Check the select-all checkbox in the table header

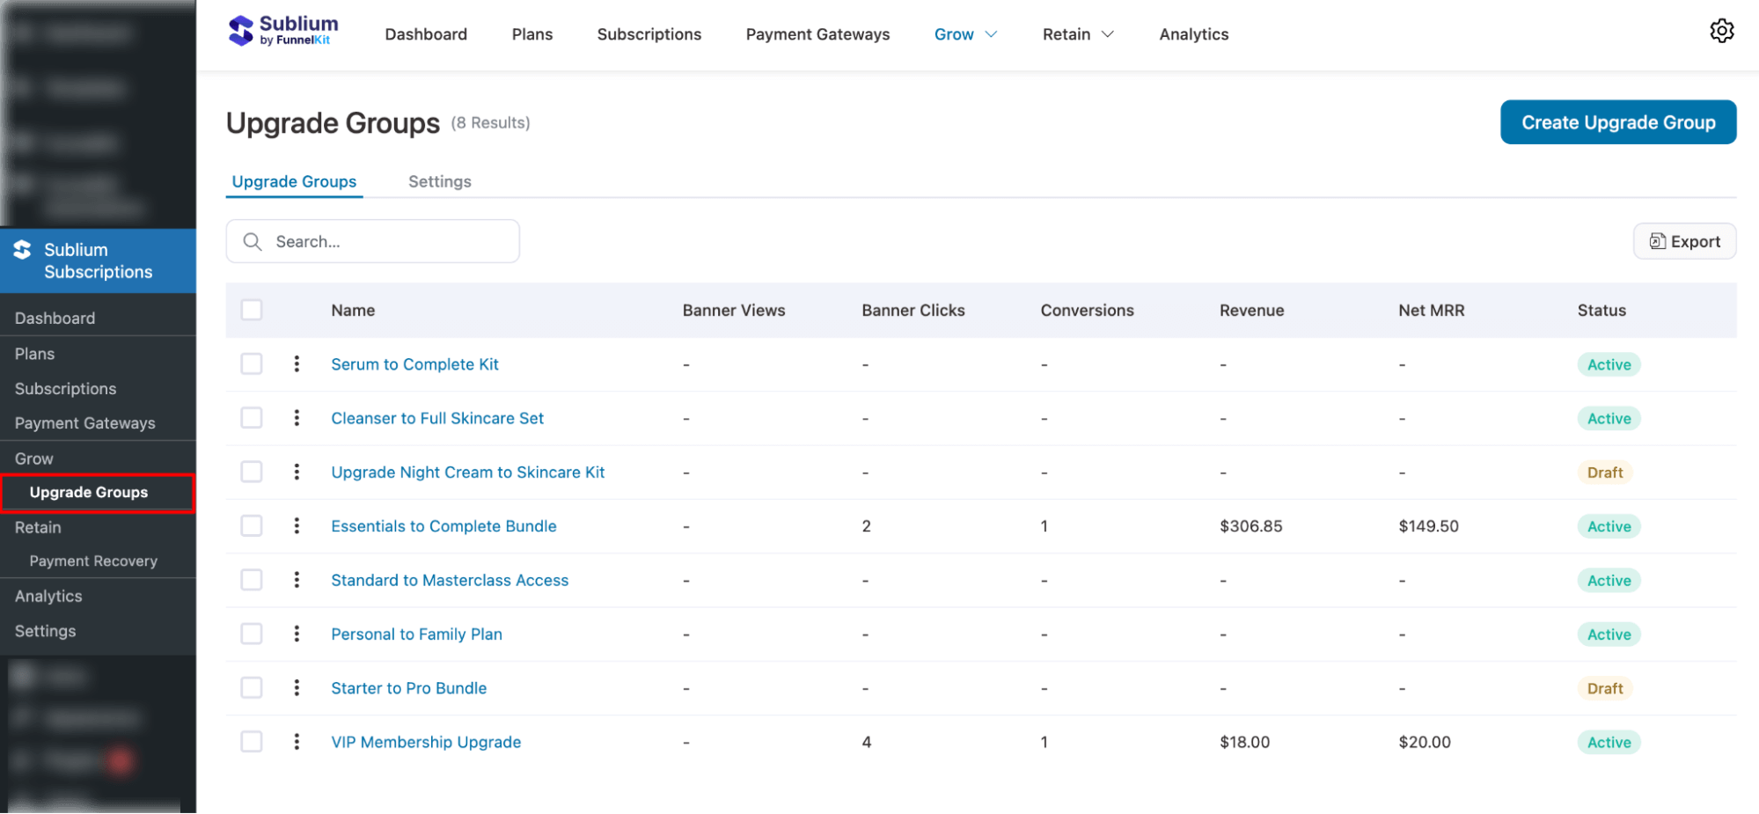coord(251,310)
